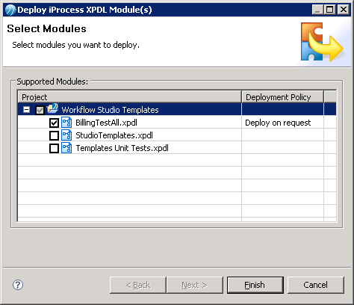Click the Project column header

[129, 97]
